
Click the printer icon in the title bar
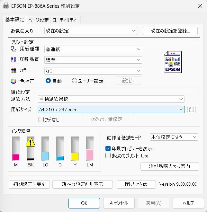[x=6, y=6]
